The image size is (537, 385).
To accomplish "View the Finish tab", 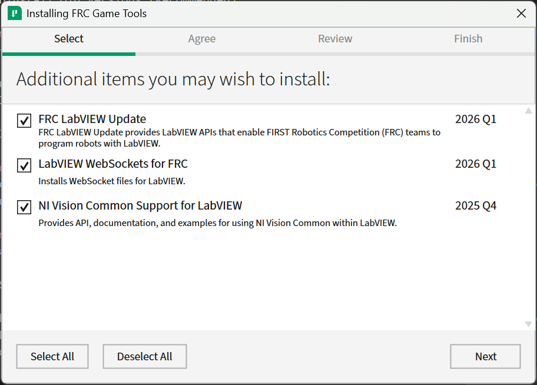I will coord(468,39).
